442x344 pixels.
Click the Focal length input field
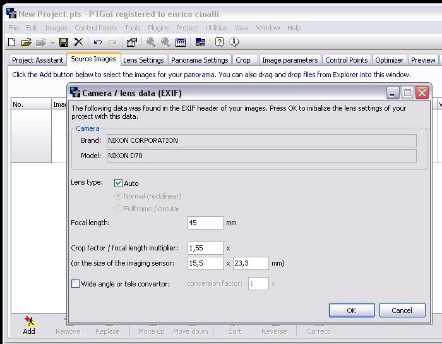(x=205, y=223)
